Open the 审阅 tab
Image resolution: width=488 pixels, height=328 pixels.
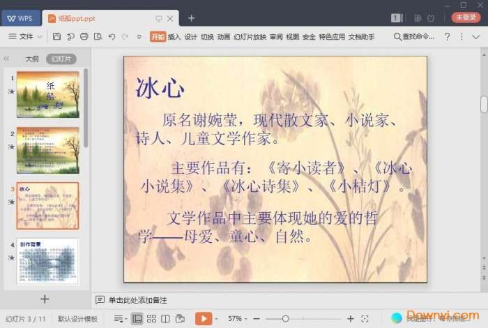point(276,37)
